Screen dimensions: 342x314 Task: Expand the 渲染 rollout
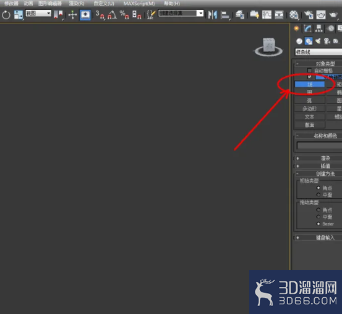click(x=318, y=158)
